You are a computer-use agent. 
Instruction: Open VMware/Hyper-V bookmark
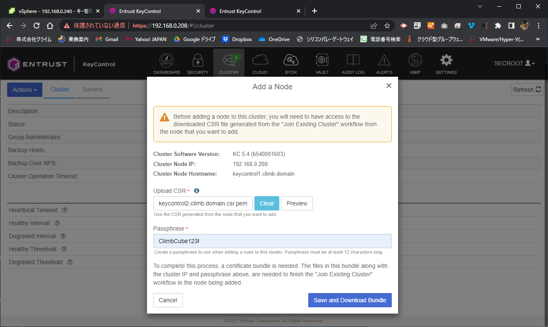point(496,39)
